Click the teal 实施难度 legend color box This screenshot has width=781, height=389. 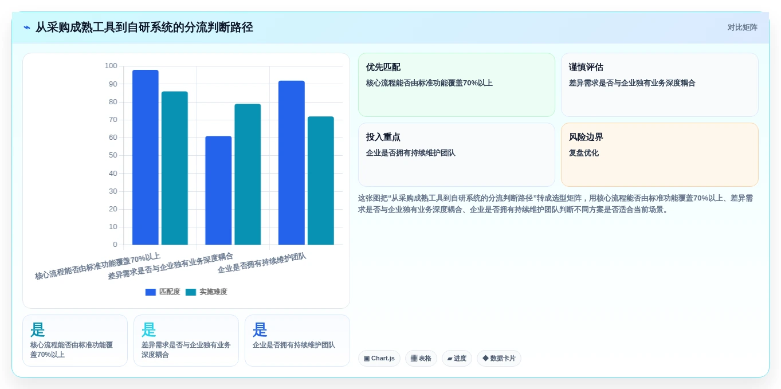191,292
